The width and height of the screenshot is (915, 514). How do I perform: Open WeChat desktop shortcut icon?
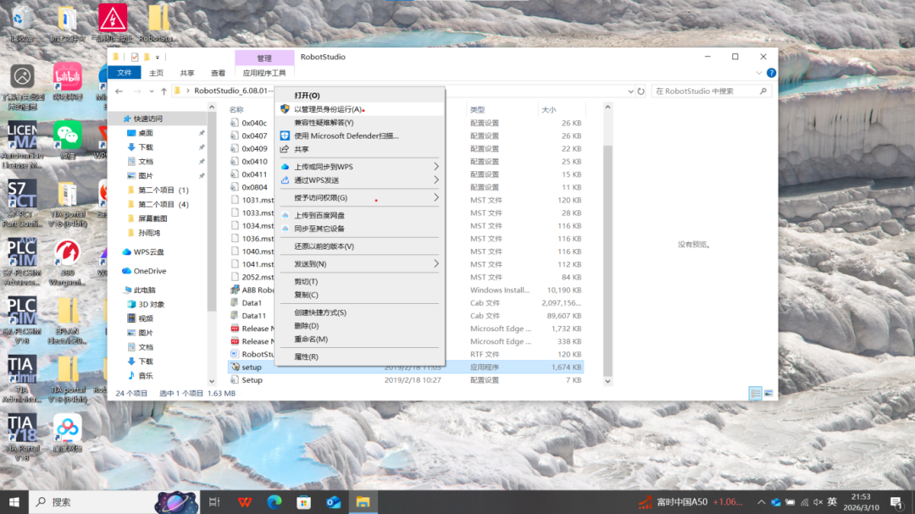pos(68,135)
